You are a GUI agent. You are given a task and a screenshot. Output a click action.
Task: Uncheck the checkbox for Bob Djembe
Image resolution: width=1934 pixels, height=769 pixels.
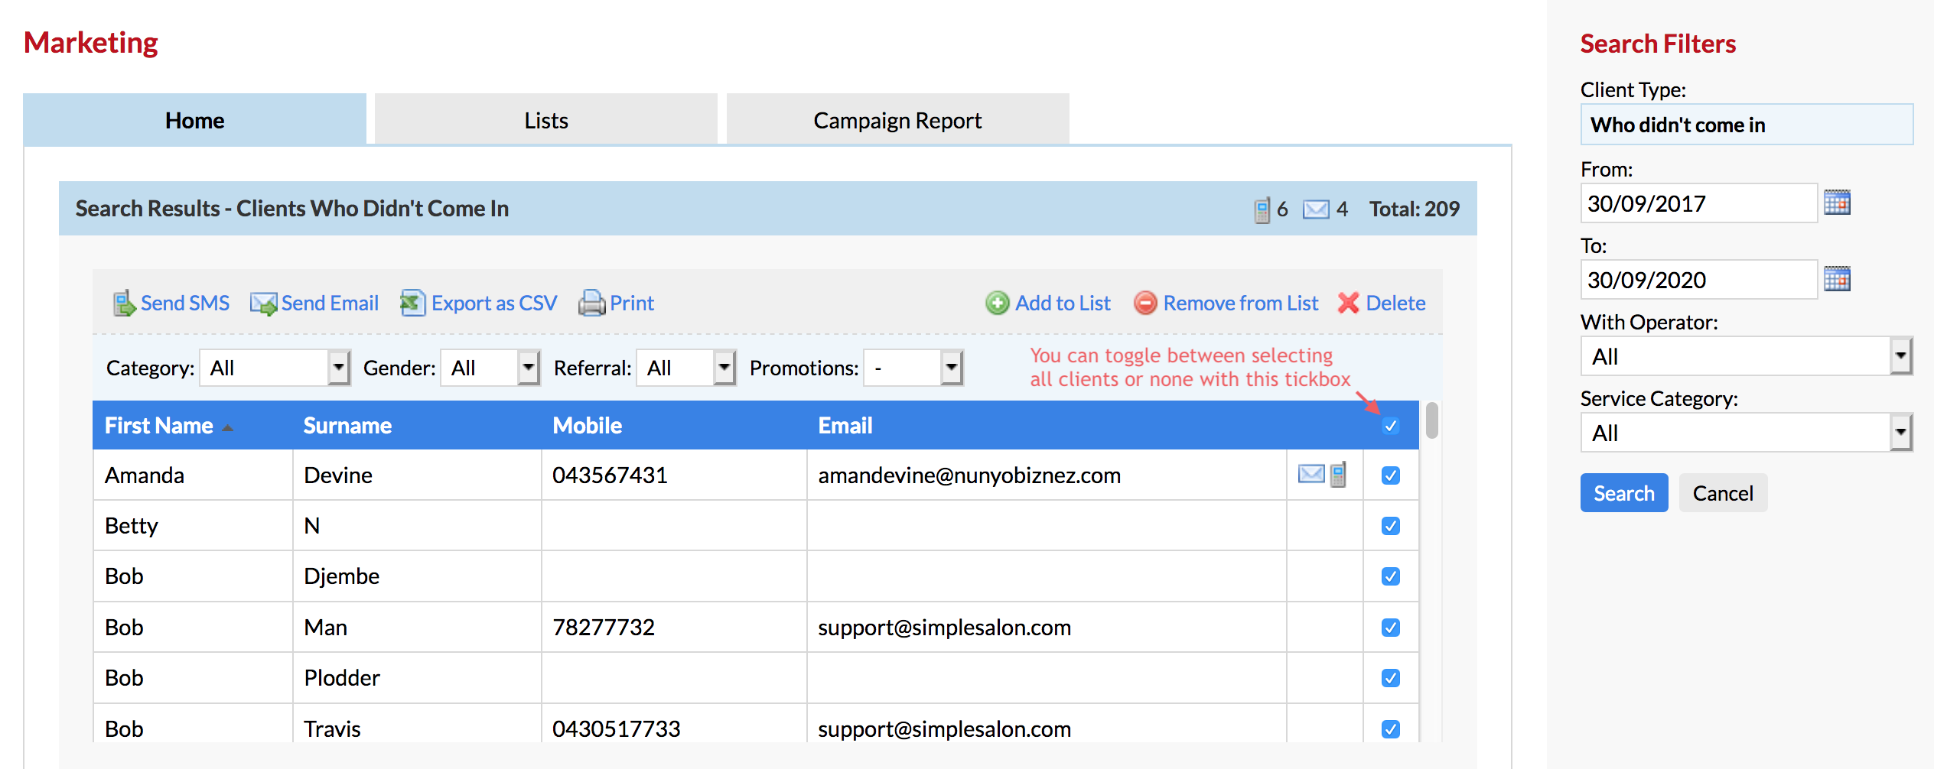click(x=1391, y=576)
